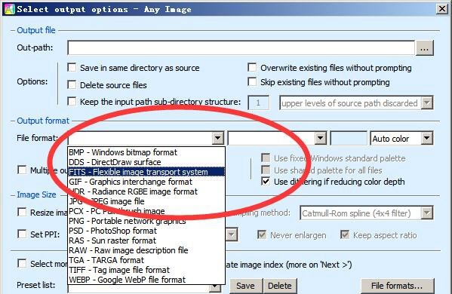Screen dimensions: 452x294
Task: Open the Catmull-Rom spline resampling dropdown
Action: [427, 213]
